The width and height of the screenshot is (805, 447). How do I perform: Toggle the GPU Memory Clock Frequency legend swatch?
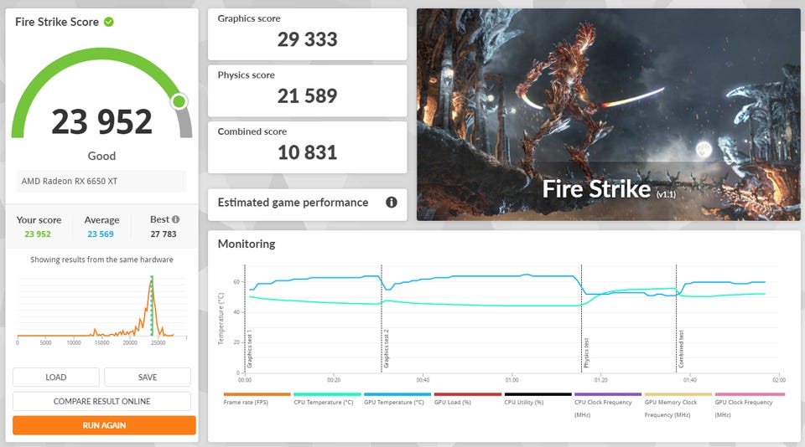pyautogui.click(x=678, y=394)
